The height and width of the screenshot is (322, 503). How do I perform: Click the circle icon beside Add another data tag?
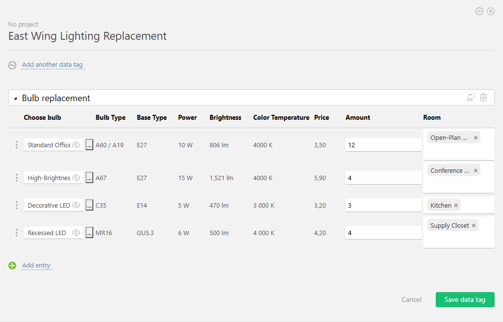tap(12, 65)
